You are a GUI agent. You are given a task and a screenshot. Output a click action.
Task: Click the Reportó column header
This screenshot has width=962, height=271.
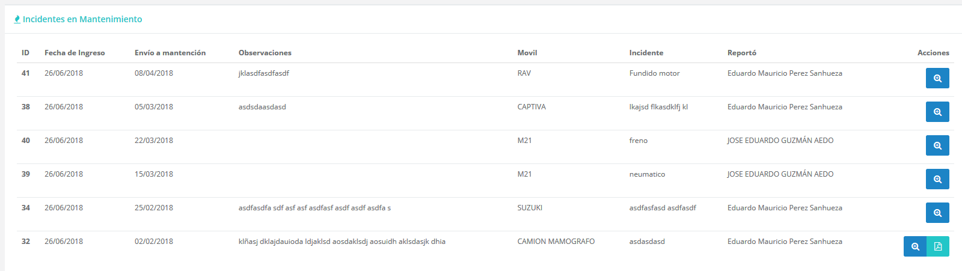pos(742,53)
